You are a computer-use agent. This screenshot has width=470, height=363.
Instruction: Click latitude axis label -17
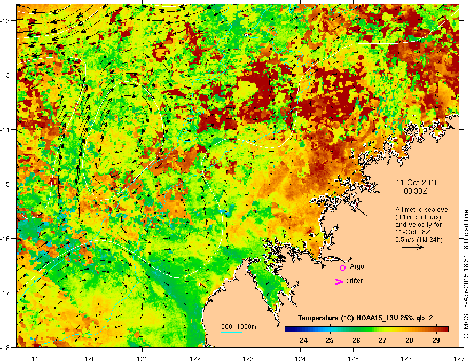point(6,293)
